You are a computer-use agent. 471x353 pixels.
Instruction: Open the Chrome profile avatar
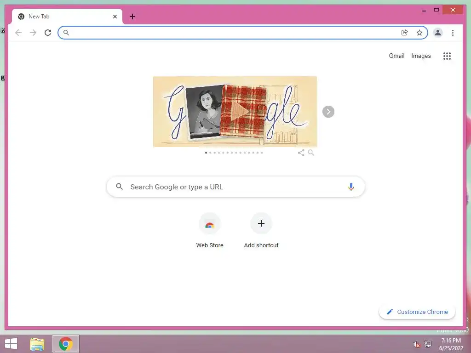pyautogui.click(x=438, y=33)
